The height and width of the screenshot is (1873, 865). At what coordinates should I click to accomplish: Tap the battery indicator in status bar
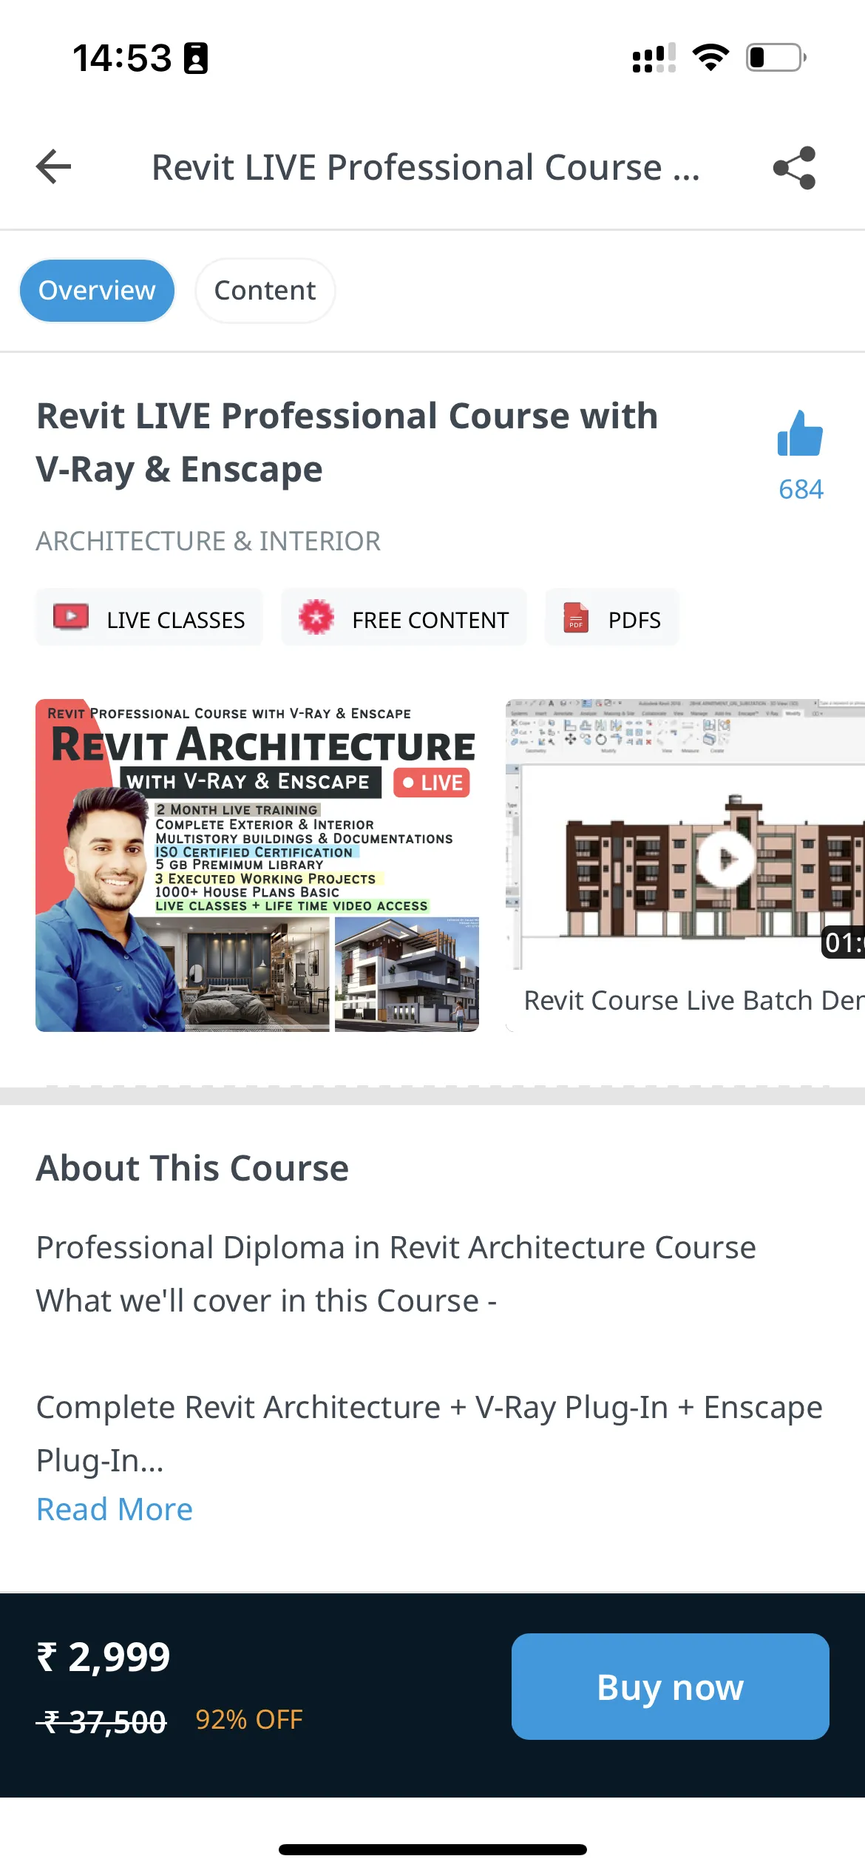[x=776, y=58]
